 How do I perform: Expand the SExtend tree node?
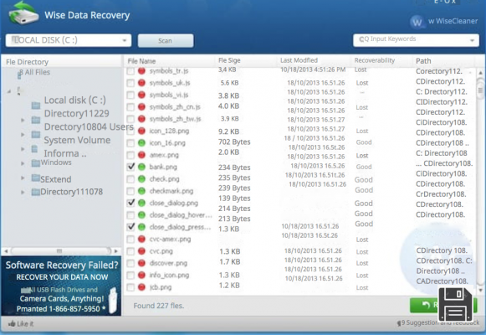pyautogui.click(x=23, y=178)
